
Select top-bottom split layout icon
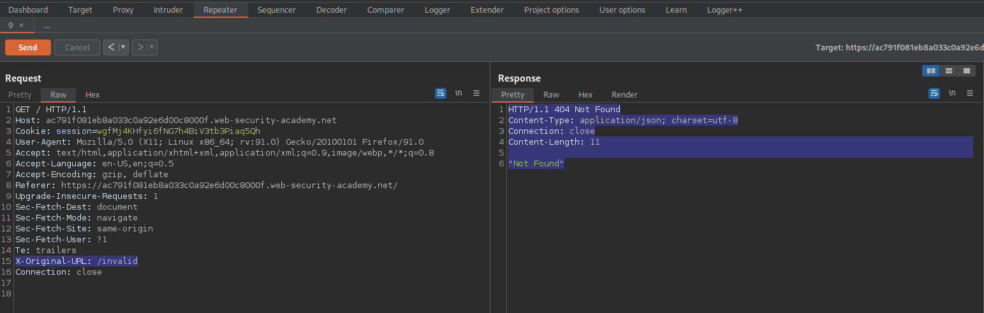[949, 71]
